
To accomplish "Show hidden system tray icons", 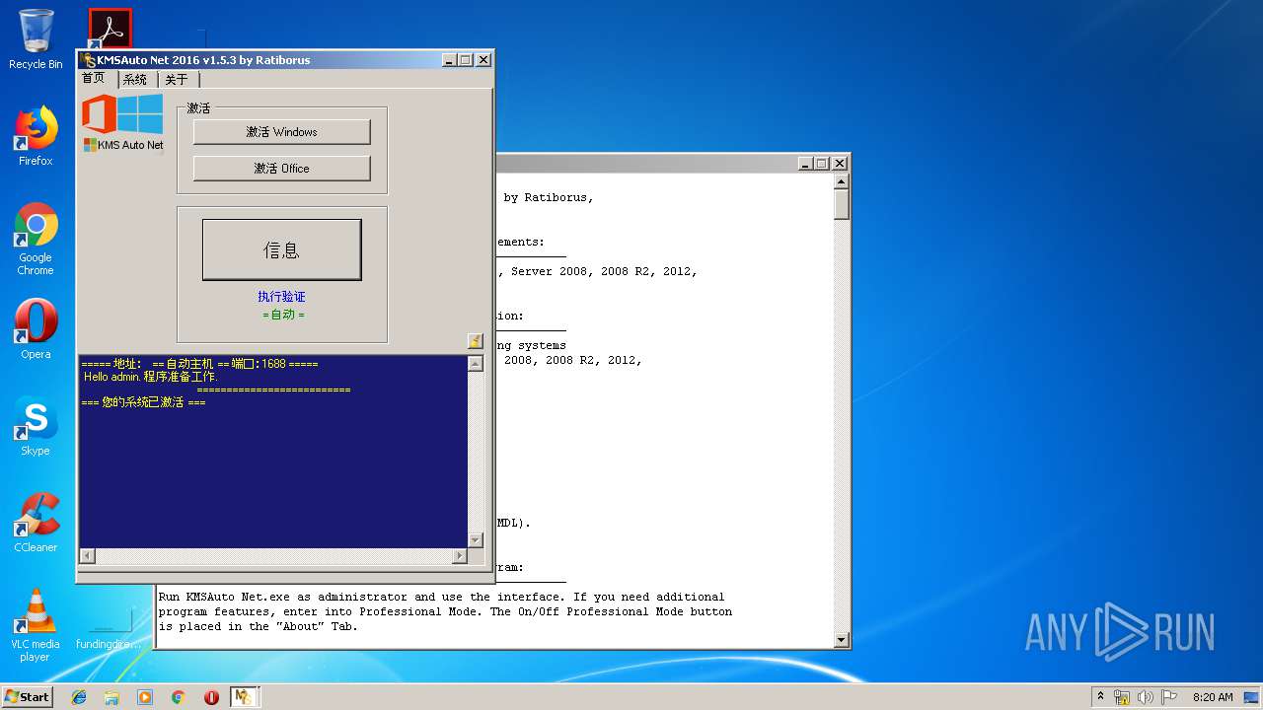I will click(1100, 696).
